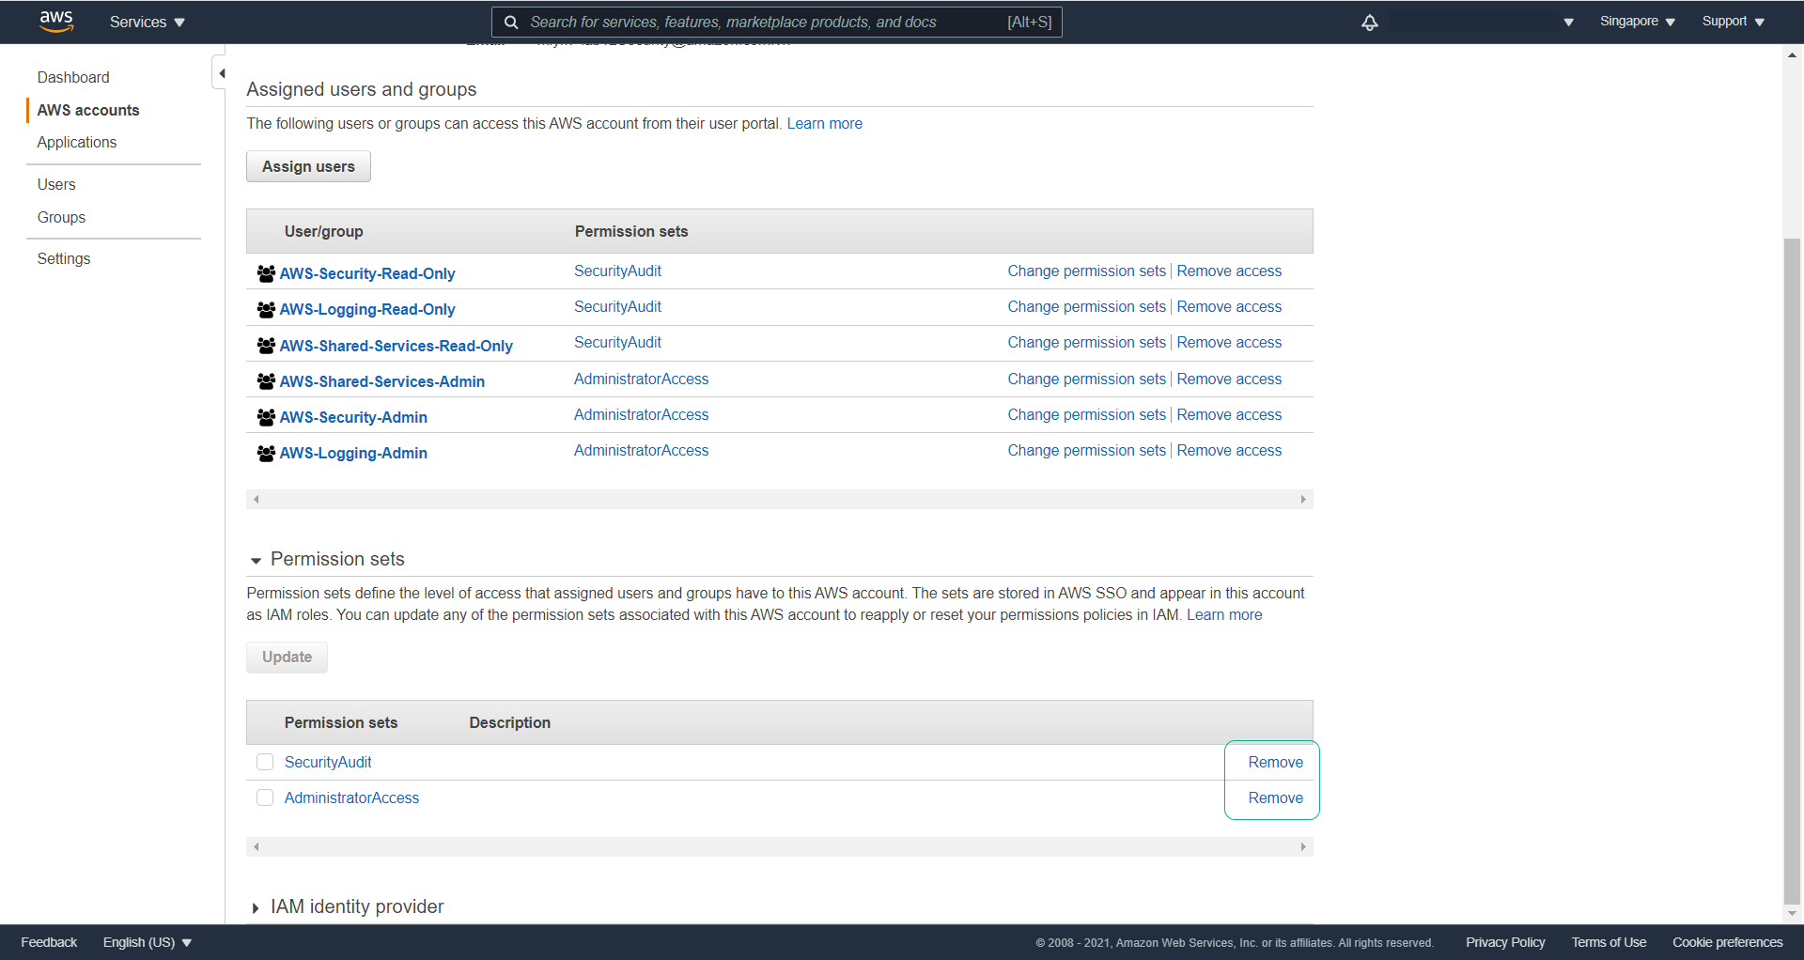Click the search magnifier icon

click(x=511, y=23)
